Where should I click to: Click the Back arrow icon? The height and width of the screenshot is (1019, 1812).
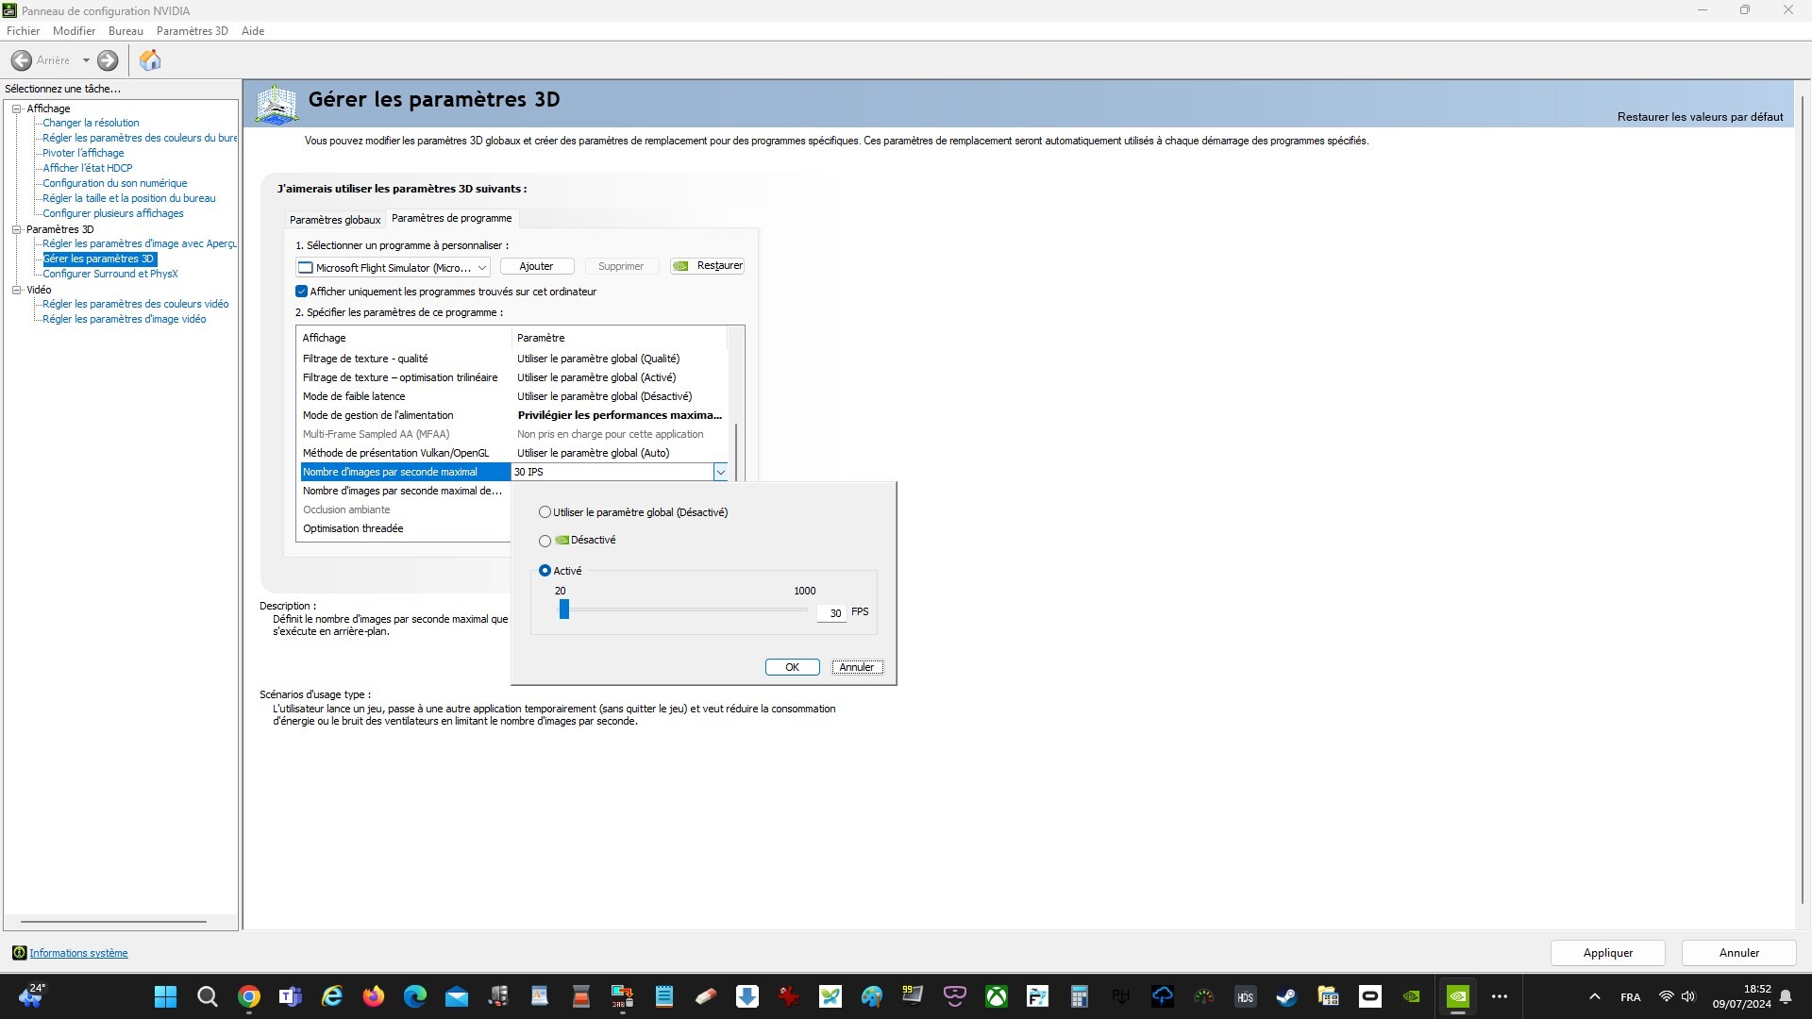click(22, 60)
